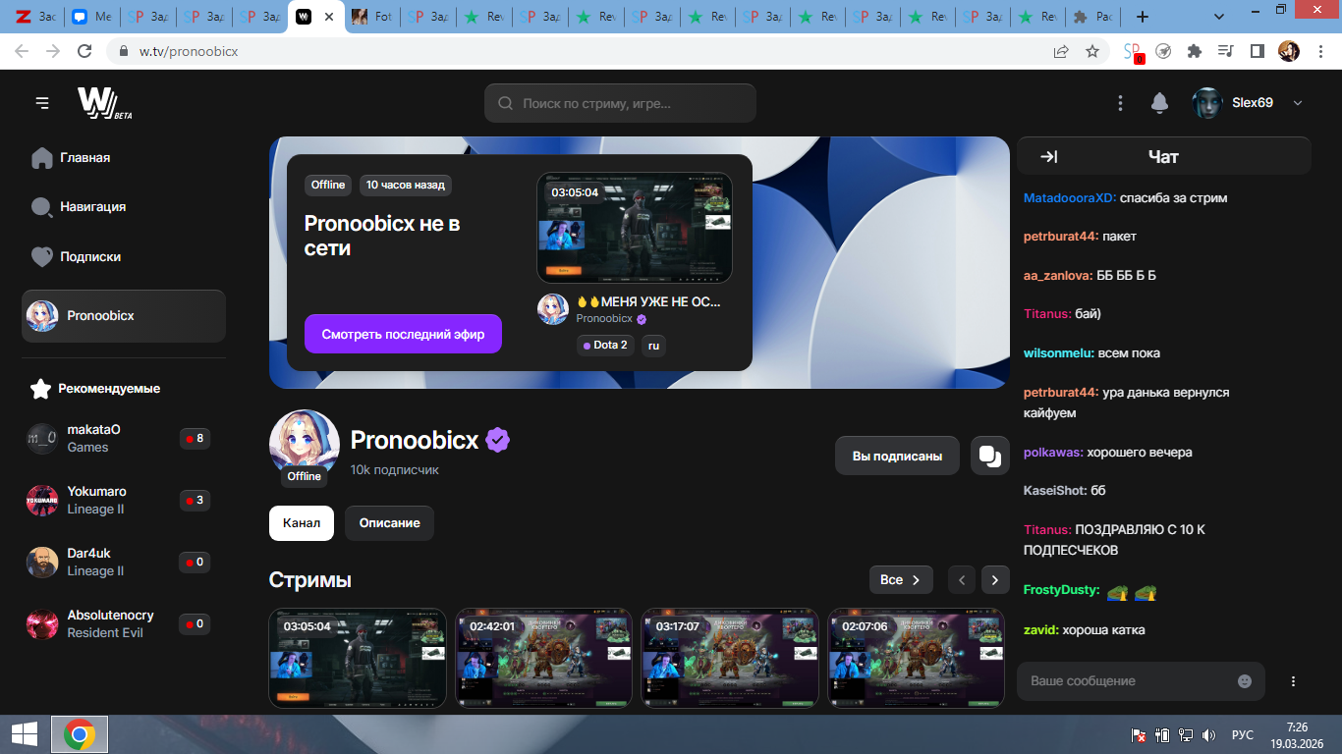Open the Windows Start menu
Image resolution: width=1342 pixels, height=754 pixels.
(x=24, y=734)
